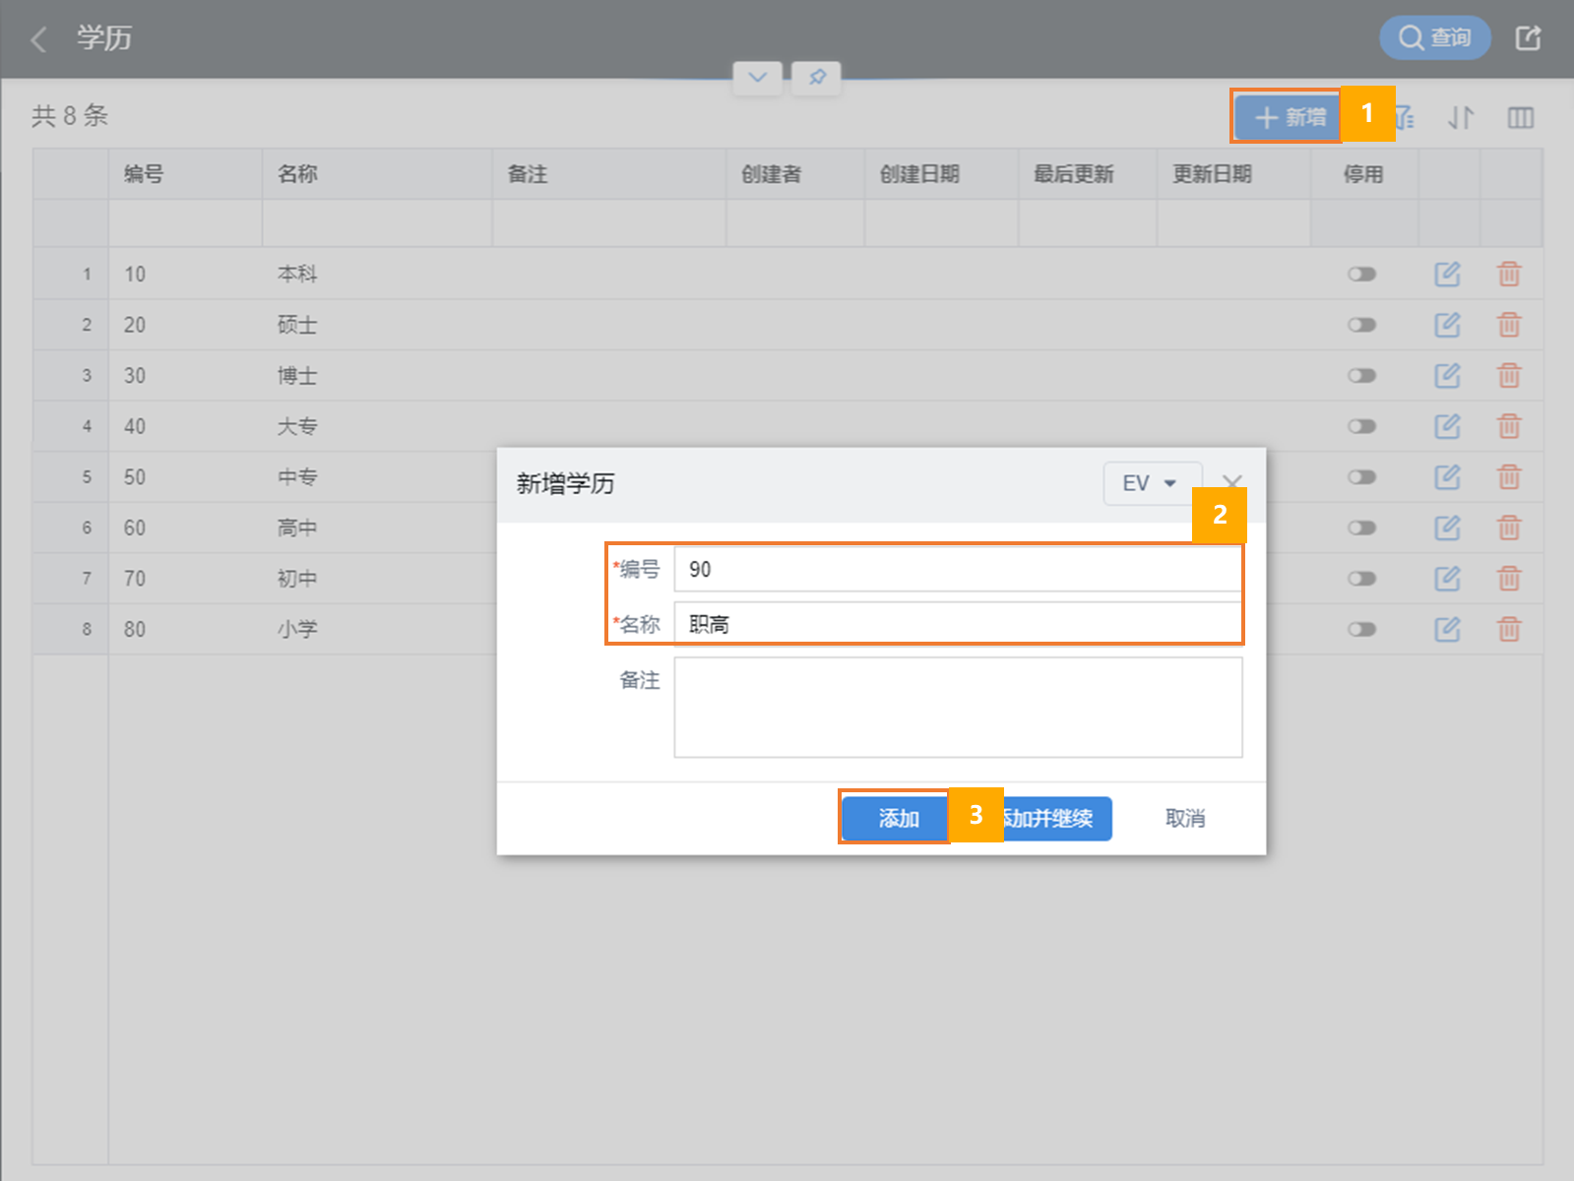The image size is (1574, 1181).
Task: Delete the 小学 row
Action: click(1509, 629)
